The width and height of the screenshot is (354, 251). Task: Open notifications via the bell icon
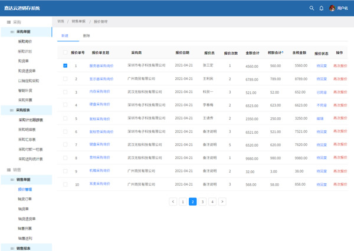pos(322,8)
